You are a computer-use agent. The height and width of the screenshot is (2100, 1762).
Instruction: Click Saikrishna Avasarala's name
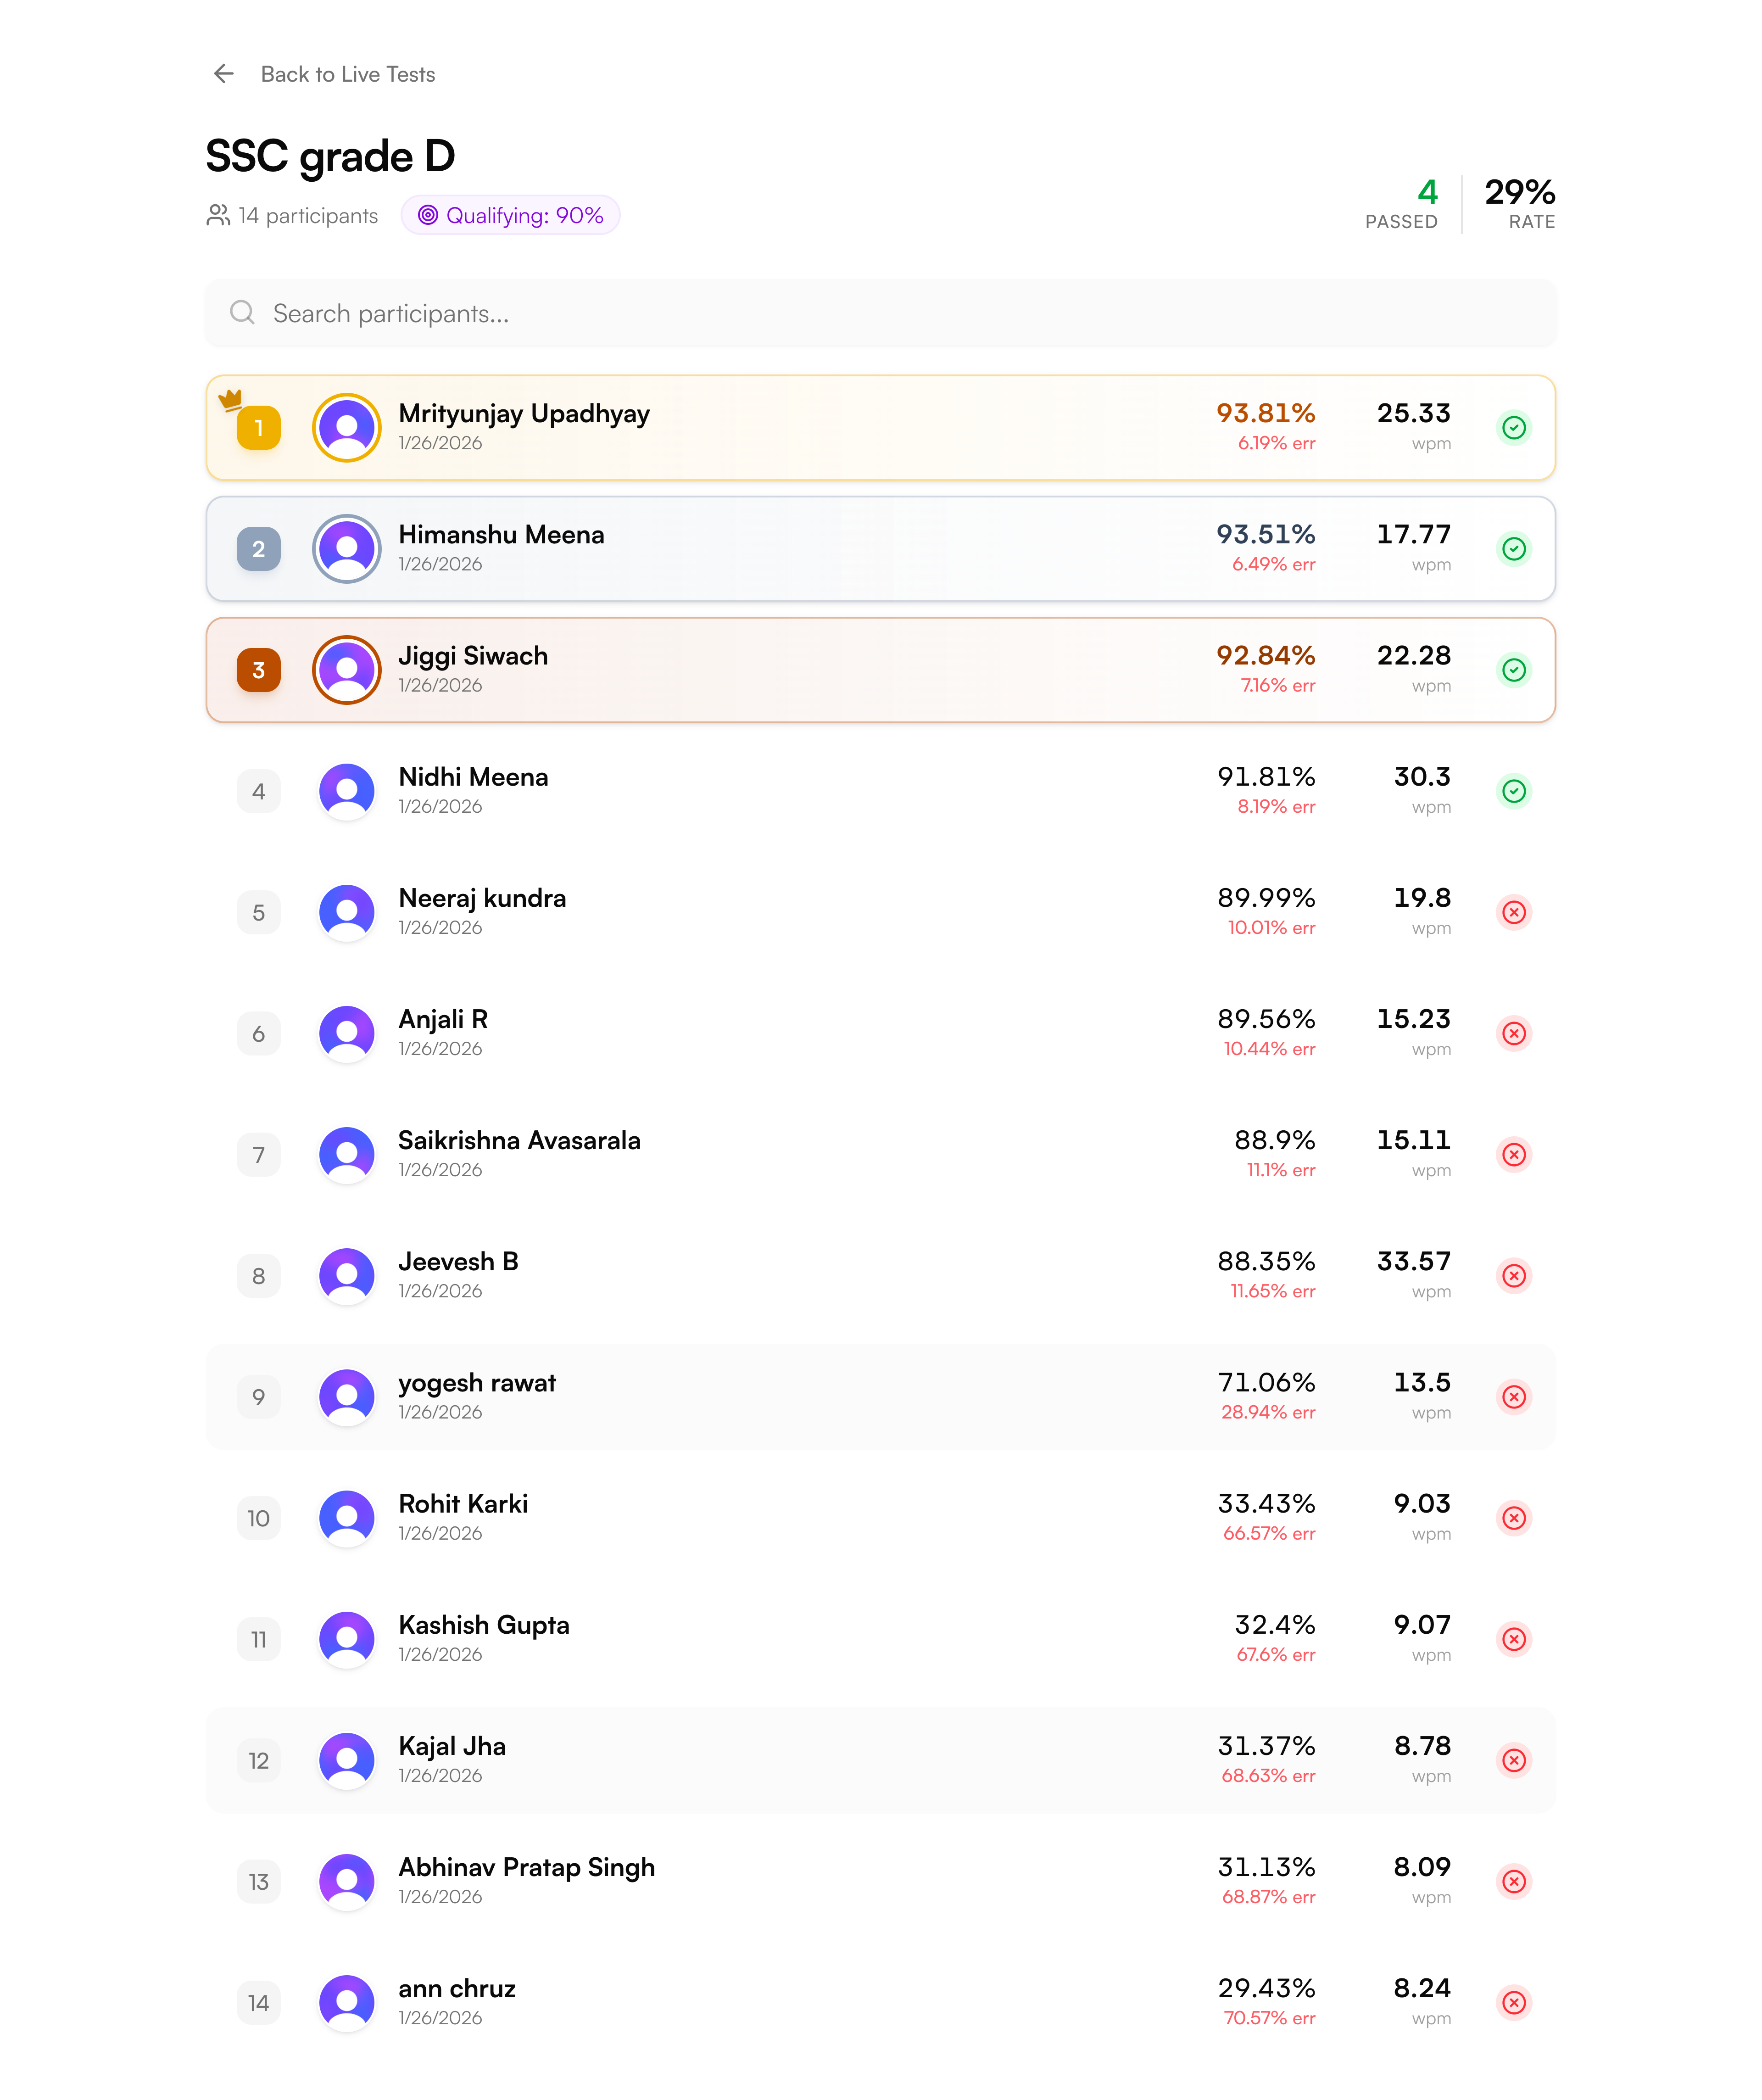tap(519, 1140)
